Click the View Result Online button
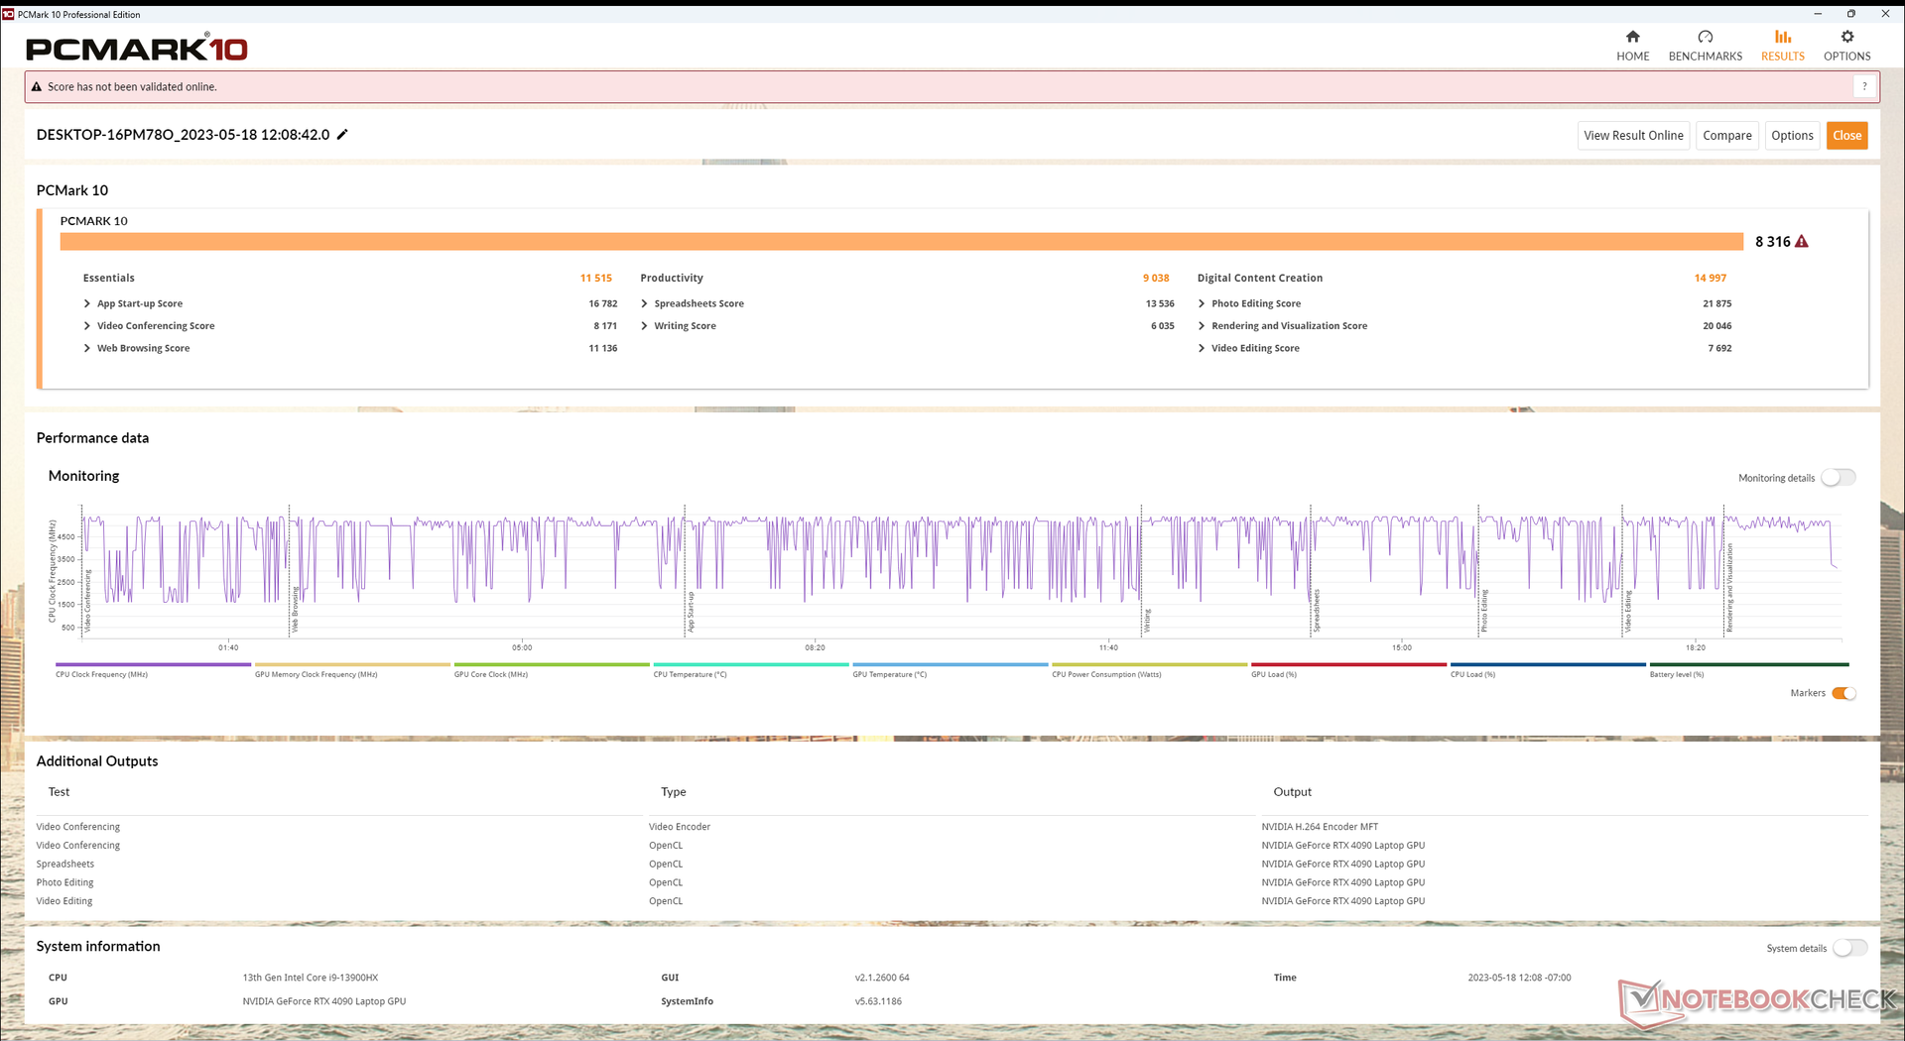The width and height of the screenshot is (1905, 1041). [x=1632, y=136]
